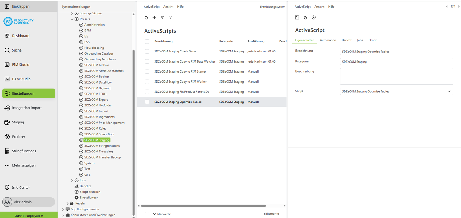Click the tree panel vertical scrollbar
This screenshot has width=461, height=218.
[x=134, y=132]
